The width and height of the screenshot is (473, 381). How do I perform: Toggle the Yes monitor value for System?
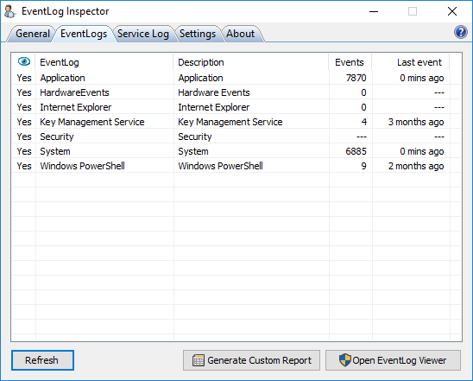tap(24, 151)
